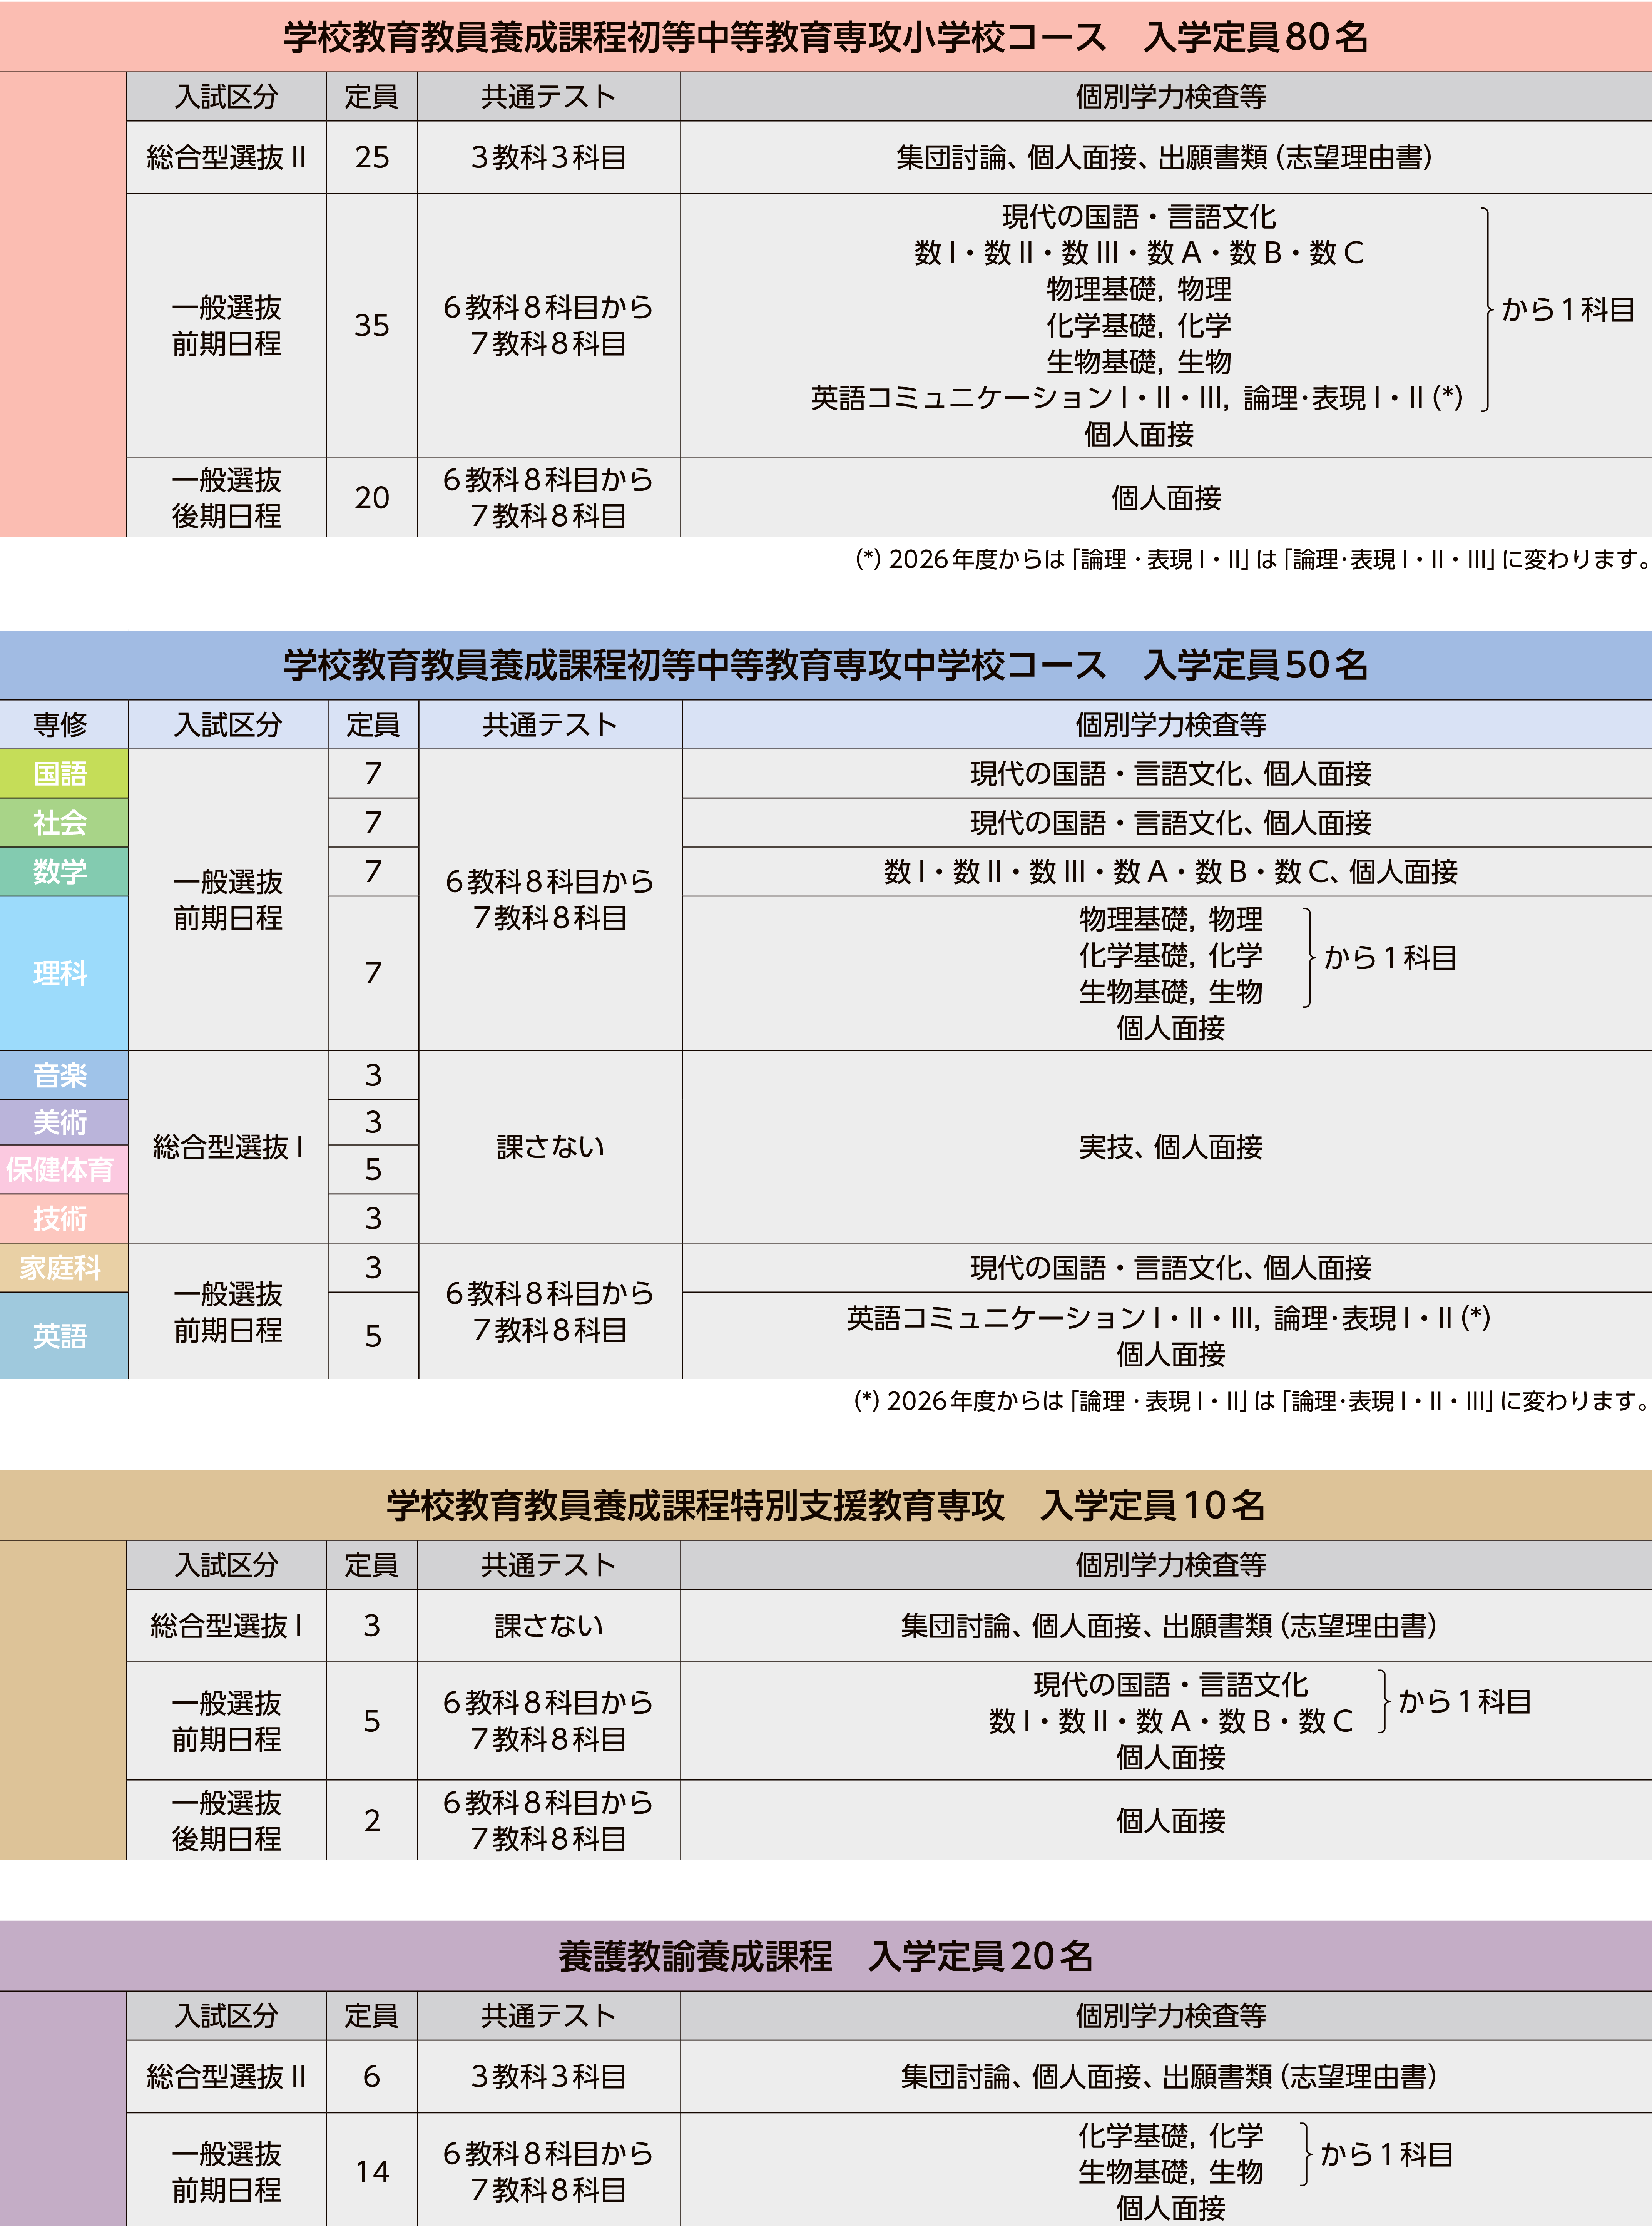Select quota cell 20 for 後期日程

coord(372,497)
